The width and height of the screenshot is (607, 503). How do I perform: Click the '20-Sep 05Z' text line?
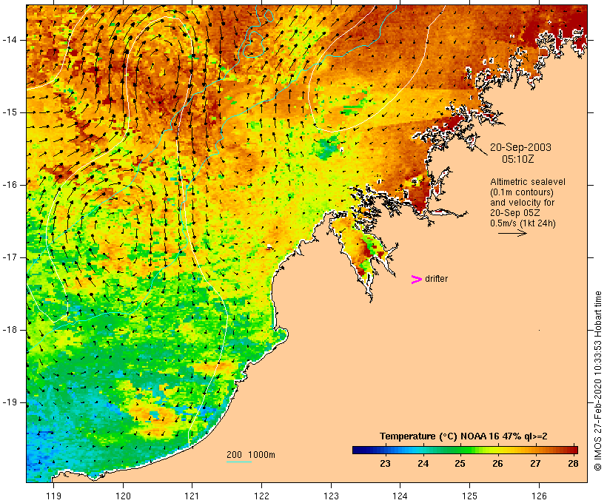515,213
